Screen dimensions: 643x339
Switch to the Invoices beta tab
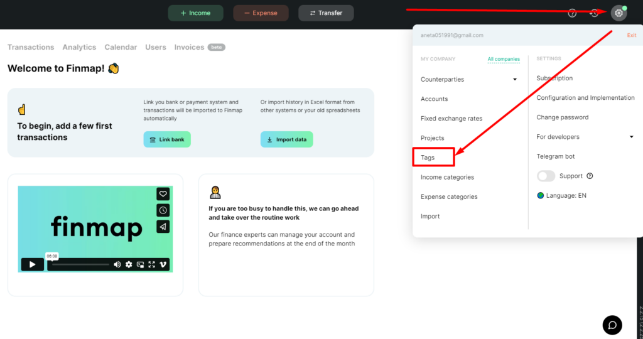200,47
